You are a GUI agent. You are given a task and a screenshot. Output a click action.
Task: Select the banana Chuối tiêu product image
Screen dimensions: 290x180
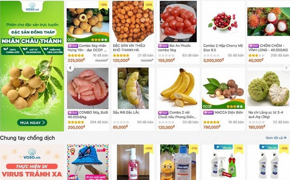click(x=178, y=88)
